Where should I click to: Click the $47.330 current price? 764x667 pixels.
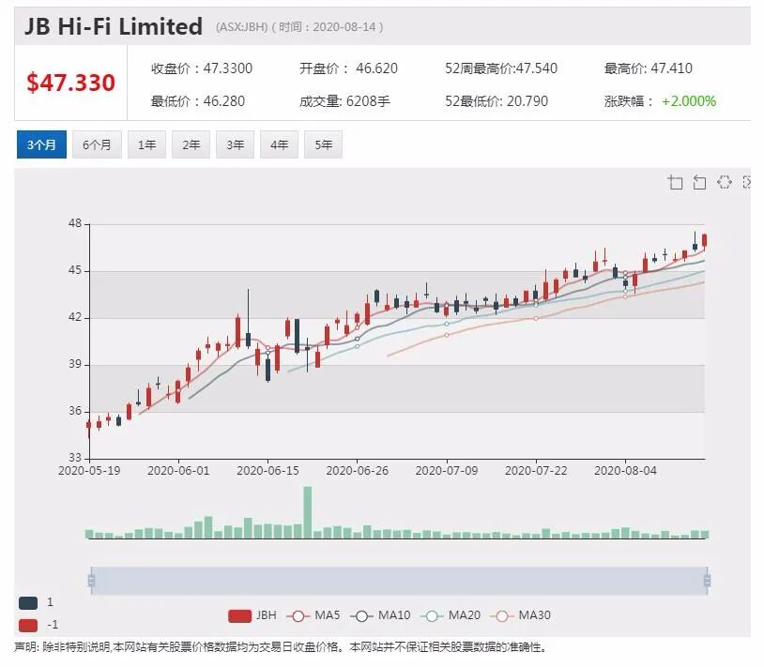[x=71, y=83]
